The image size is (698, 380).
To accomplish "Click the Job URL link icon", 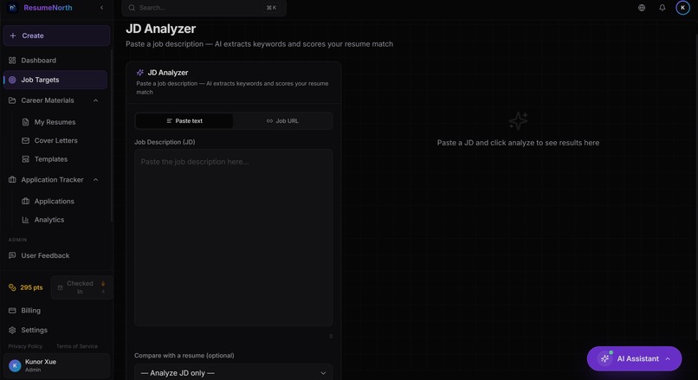I will (x=269, y=121).
